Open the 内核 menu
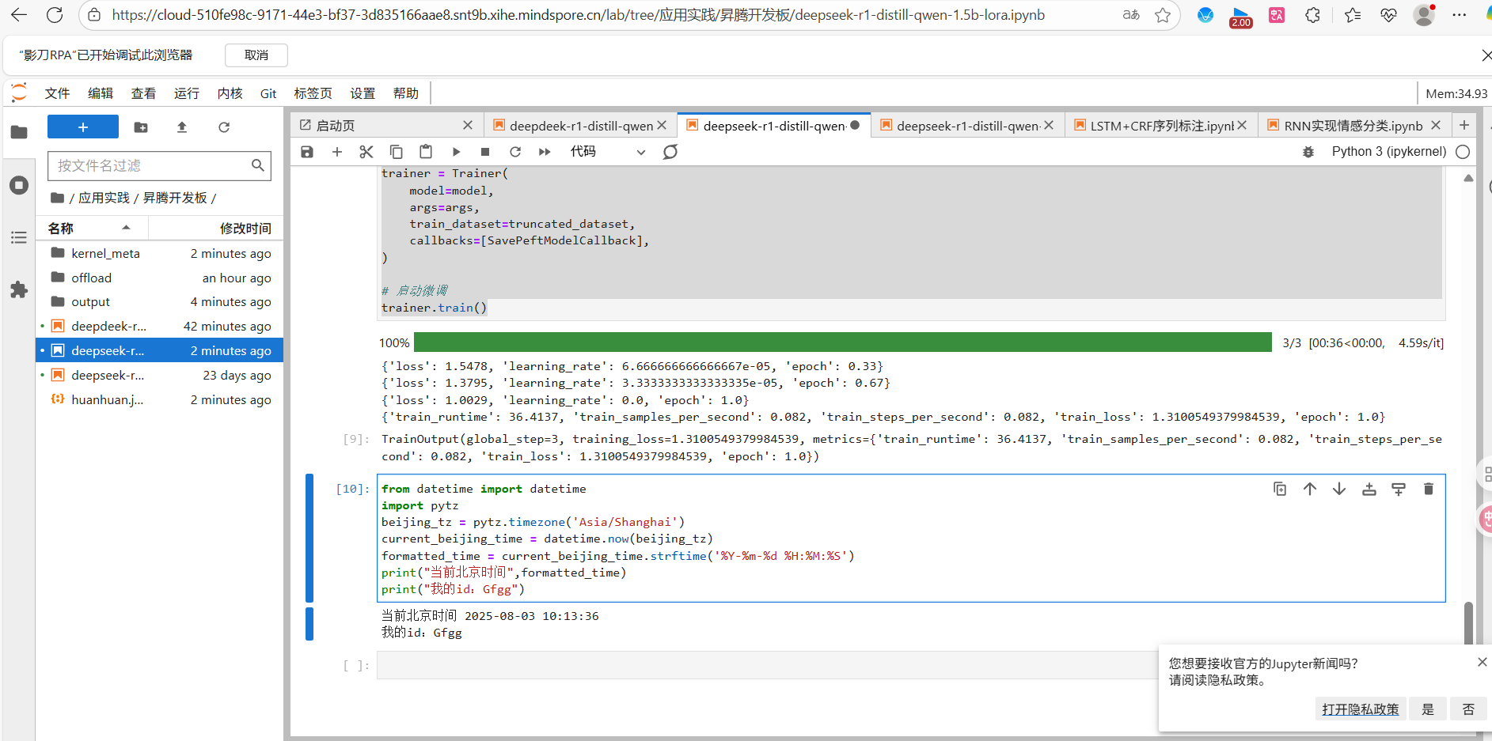The image size is (1492, 741). tap(230, 93)
